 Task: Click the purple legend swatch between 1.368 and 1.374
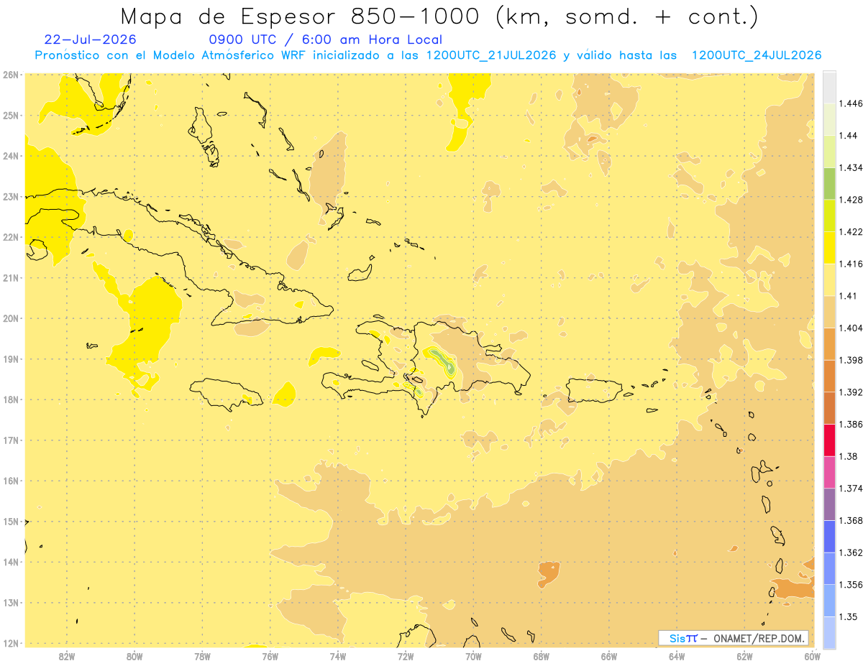(x=829, y=504)
